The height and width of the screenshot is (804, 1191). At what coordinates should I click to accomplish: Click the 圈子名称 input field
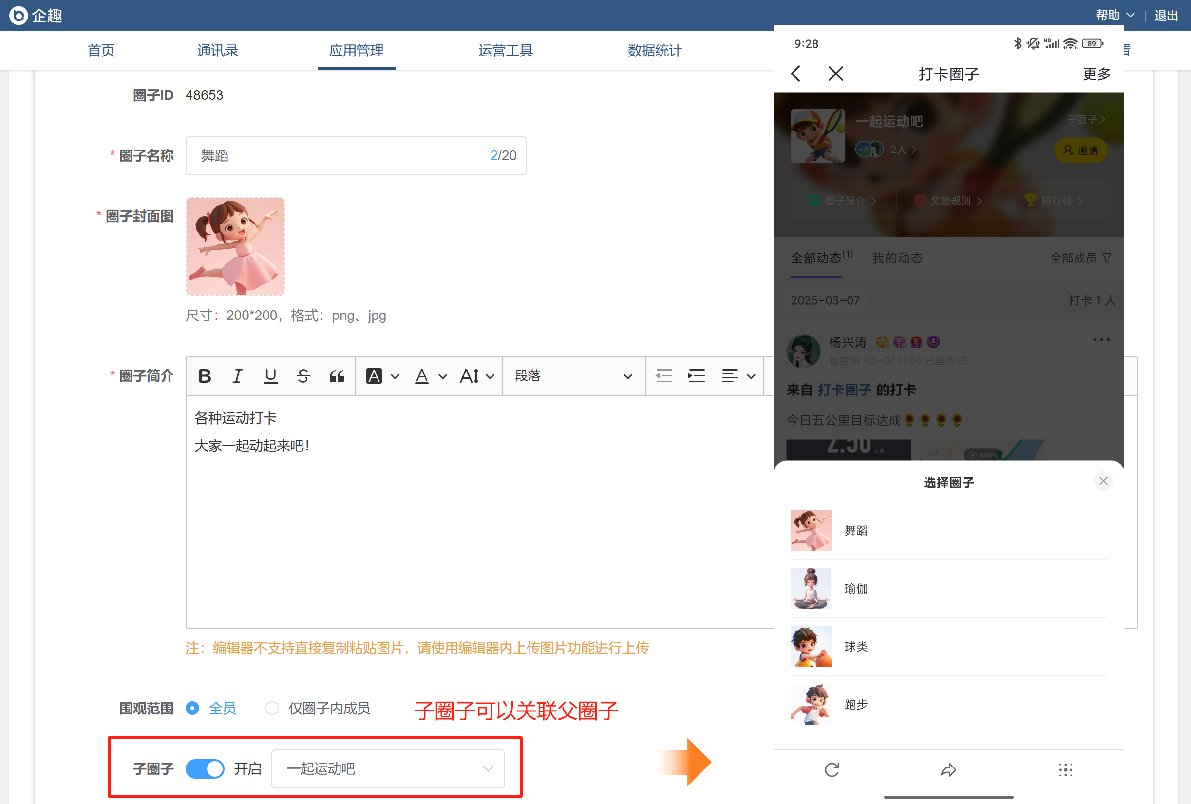tap(338, 156)
